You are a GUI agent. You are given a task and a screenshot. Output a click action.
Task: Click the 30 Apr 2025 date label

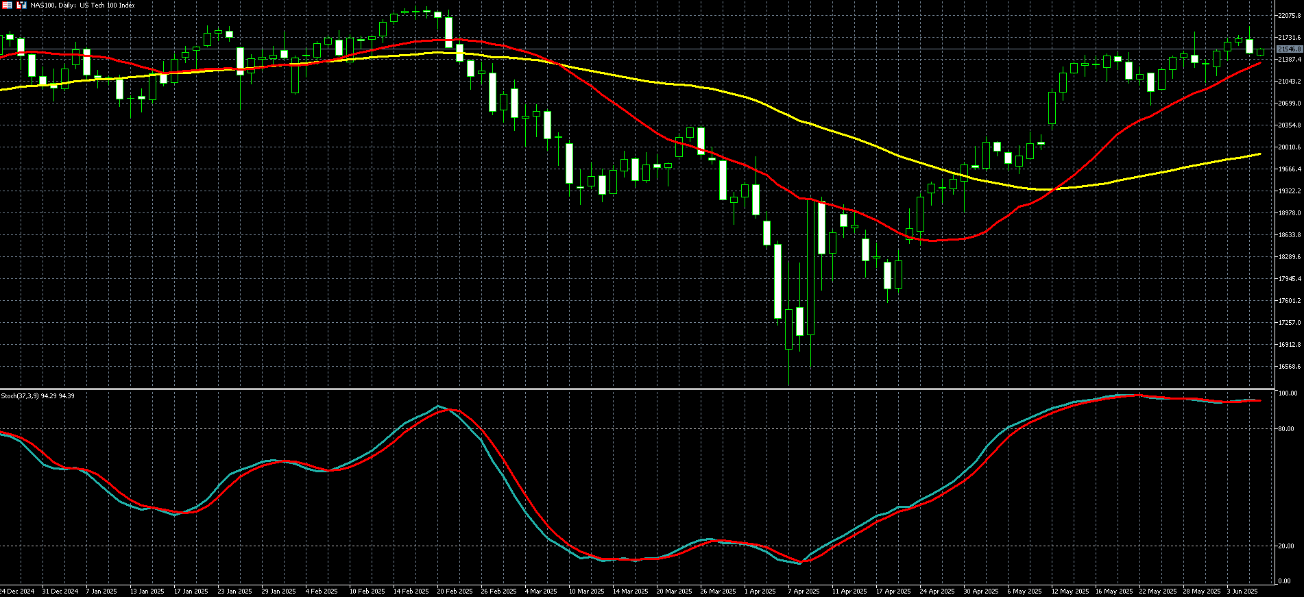(x=981, y=591)
